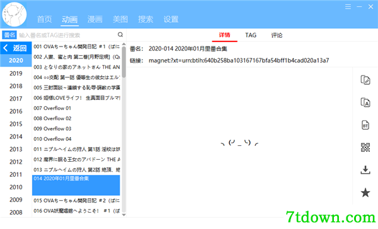Select year 2017
The width and height of the screenshot is (378, 229).
point(16,99)
